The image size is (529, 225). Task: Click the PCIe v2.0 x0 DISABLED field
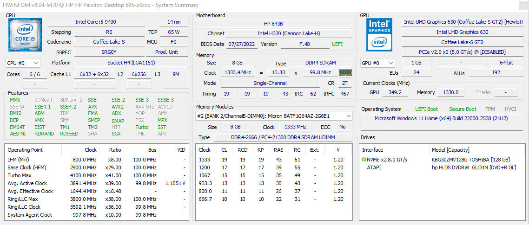click(462, 52)
